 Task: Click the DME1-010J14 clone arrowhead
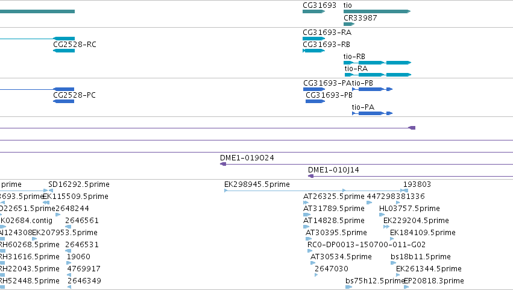pos(311,176)
